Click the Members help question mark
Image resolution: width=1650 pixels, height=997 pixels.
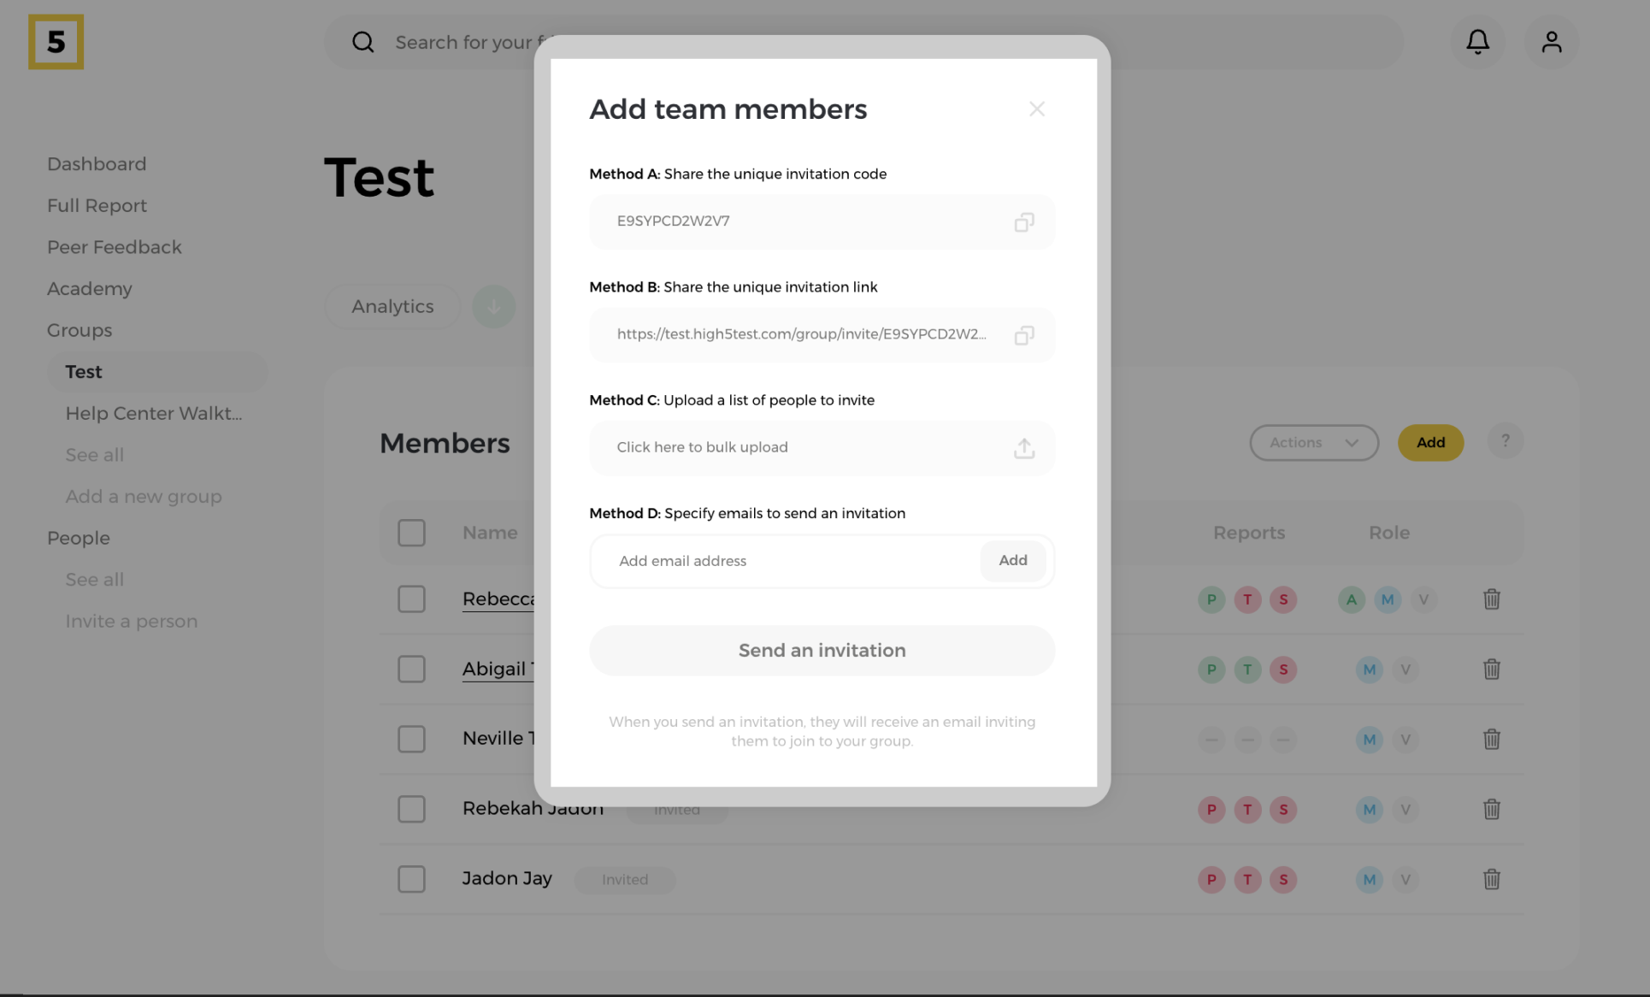[1505, 442]
